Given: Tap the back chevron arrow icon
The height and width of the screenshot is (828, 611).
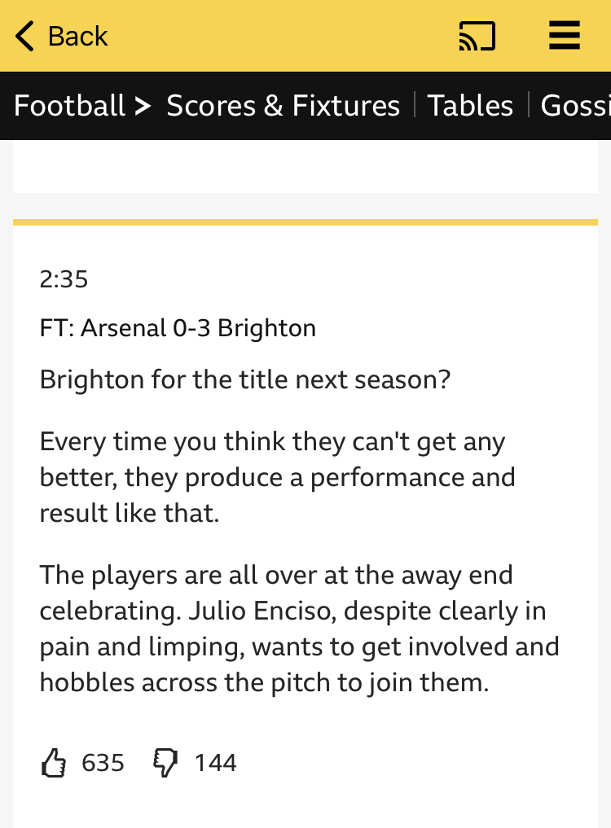Looking at the screenshot, I should [x=24, y=36].
